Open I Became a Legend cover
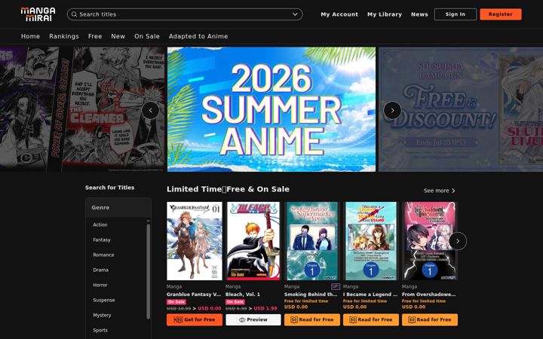543x339 pixels. click(x=371, y=241)
